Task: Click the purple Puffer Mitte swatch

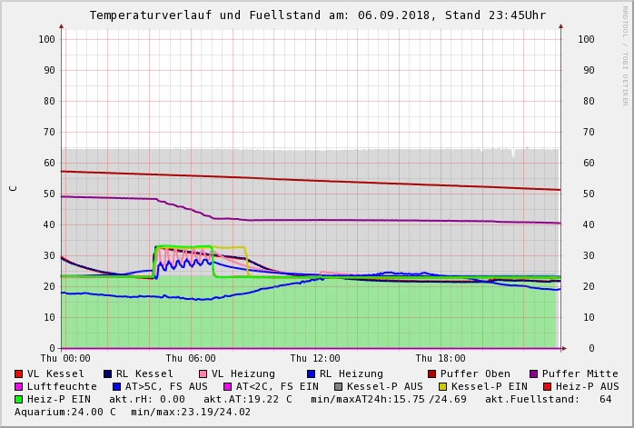Action: point(533,374)
